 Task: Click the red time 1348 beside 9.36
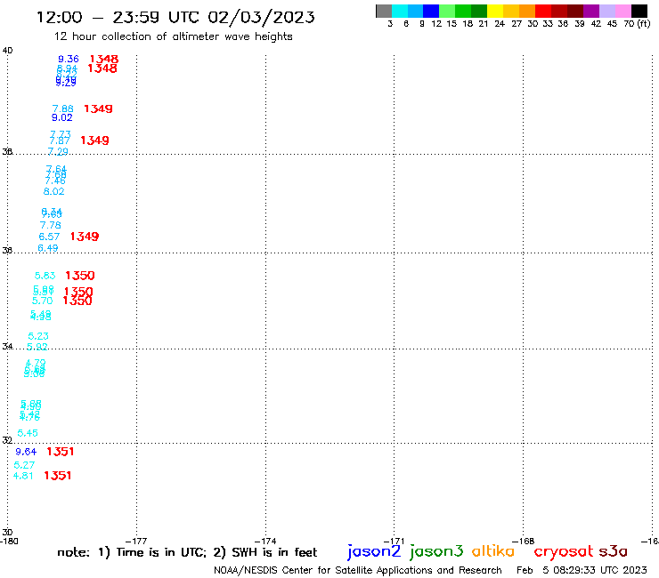104,60
